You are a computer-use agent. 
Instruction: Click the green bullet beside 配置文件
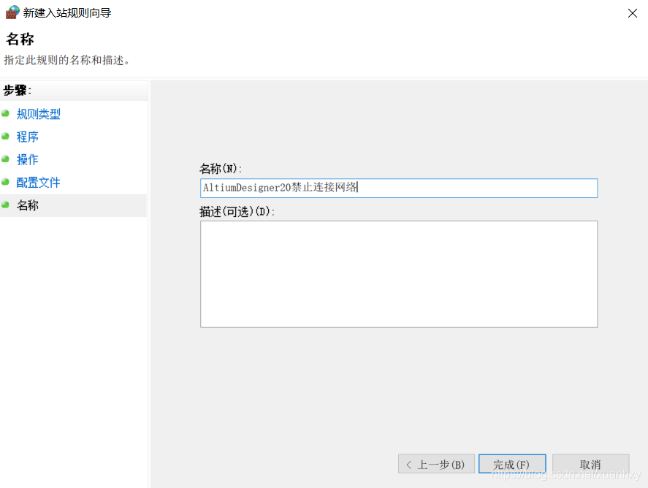coord(5,181)
